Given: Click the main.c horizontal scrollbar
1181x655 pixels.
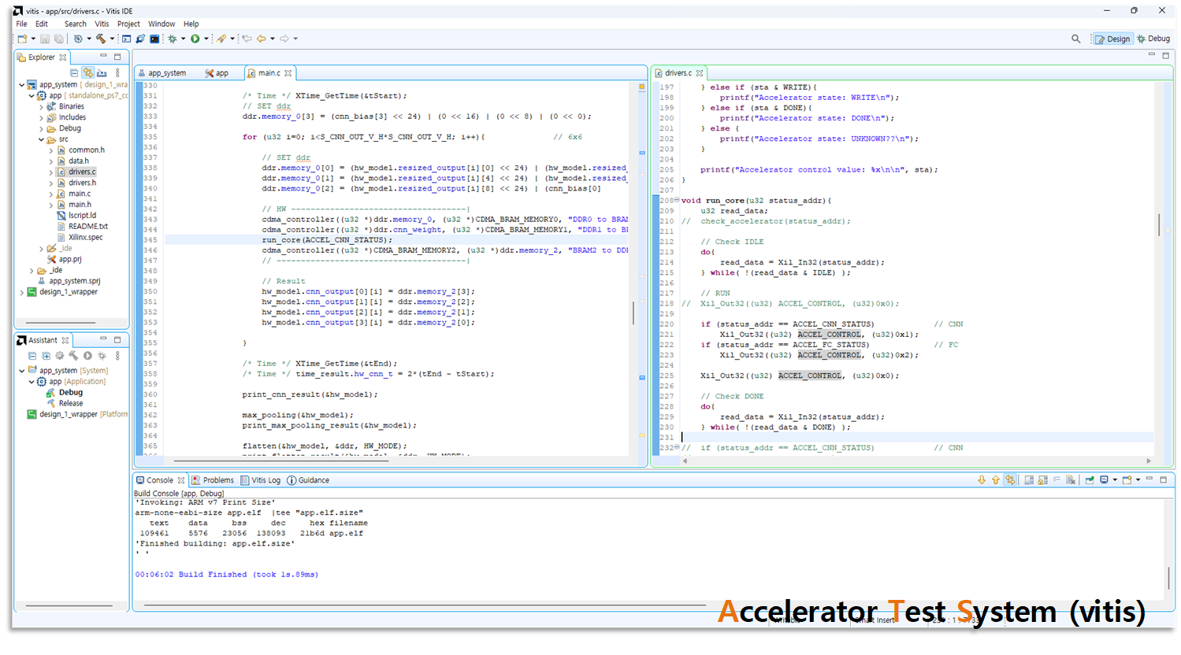Looking at the screenshot, I should tap(281, 461).
